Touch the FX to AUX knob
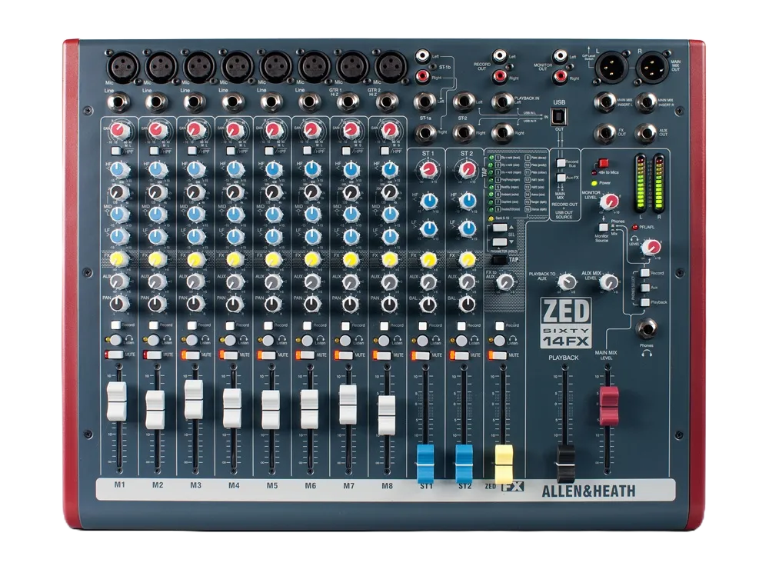Image resolution: width=769 pixels, height=586 pixels. click(505, 282)
